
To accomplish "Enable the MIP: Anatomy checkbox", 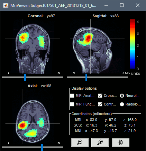I will [x=72, y=95].
